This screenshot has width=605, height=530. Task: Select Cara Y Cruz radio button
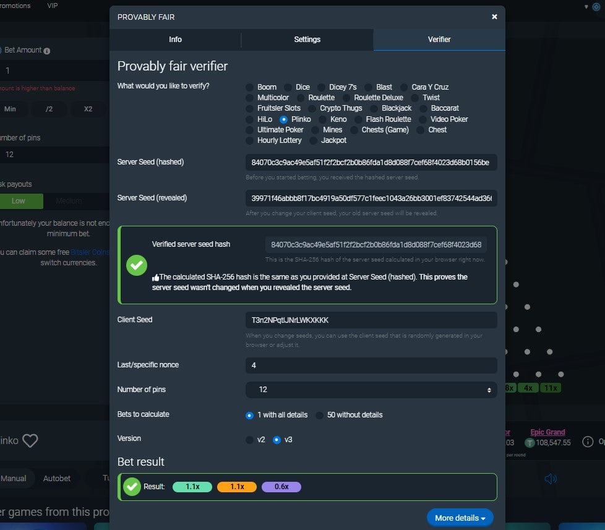(403, 87)
